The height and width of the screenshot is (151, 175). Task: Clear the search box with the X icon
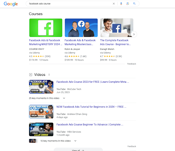[113, 4]
